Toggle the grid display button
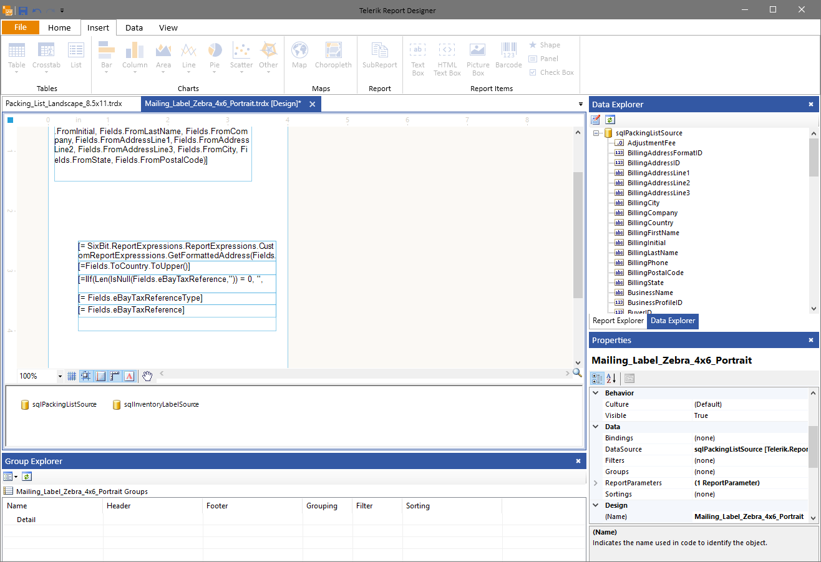Viewport: 821px width, 562px height. point(72,376)
